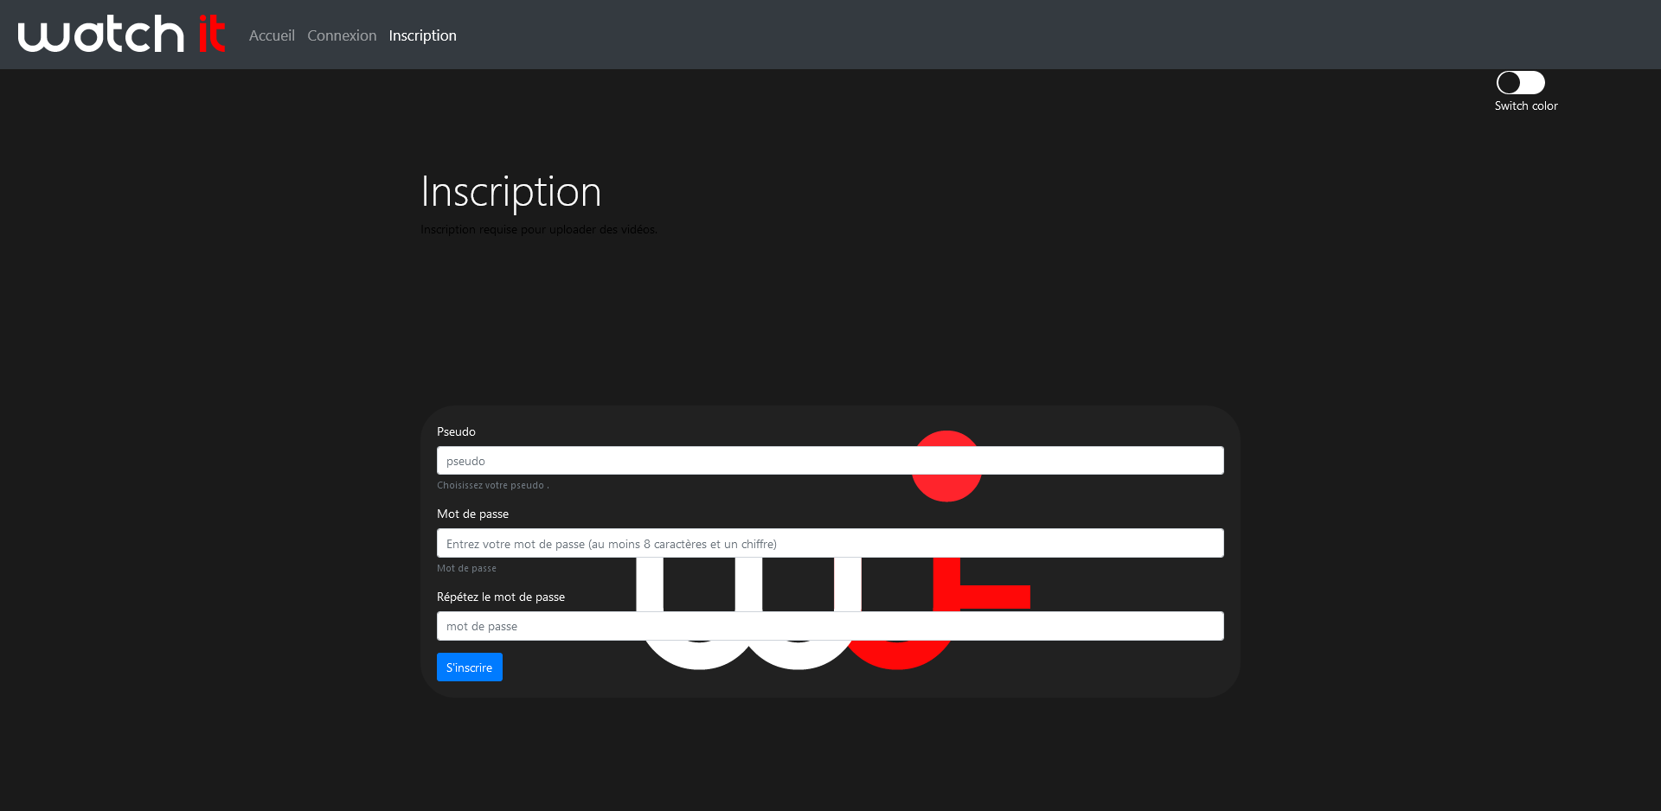Click the white curve of background logo

(699, 655)
